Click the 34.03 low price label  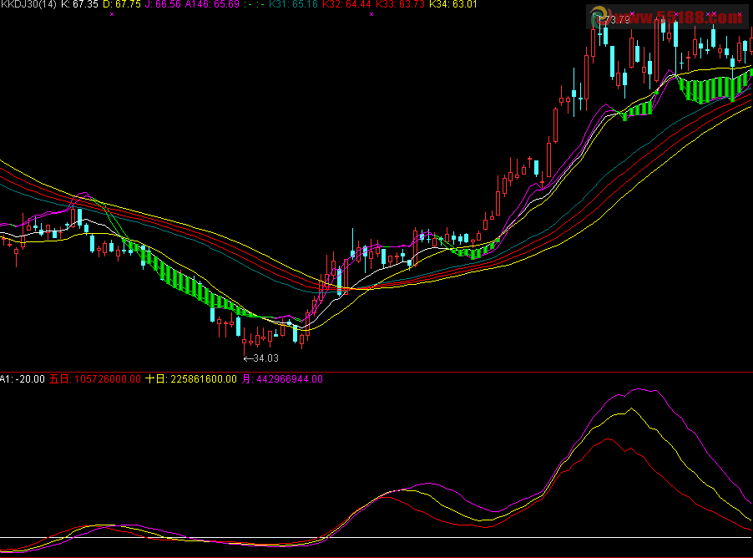pos(261,358)
